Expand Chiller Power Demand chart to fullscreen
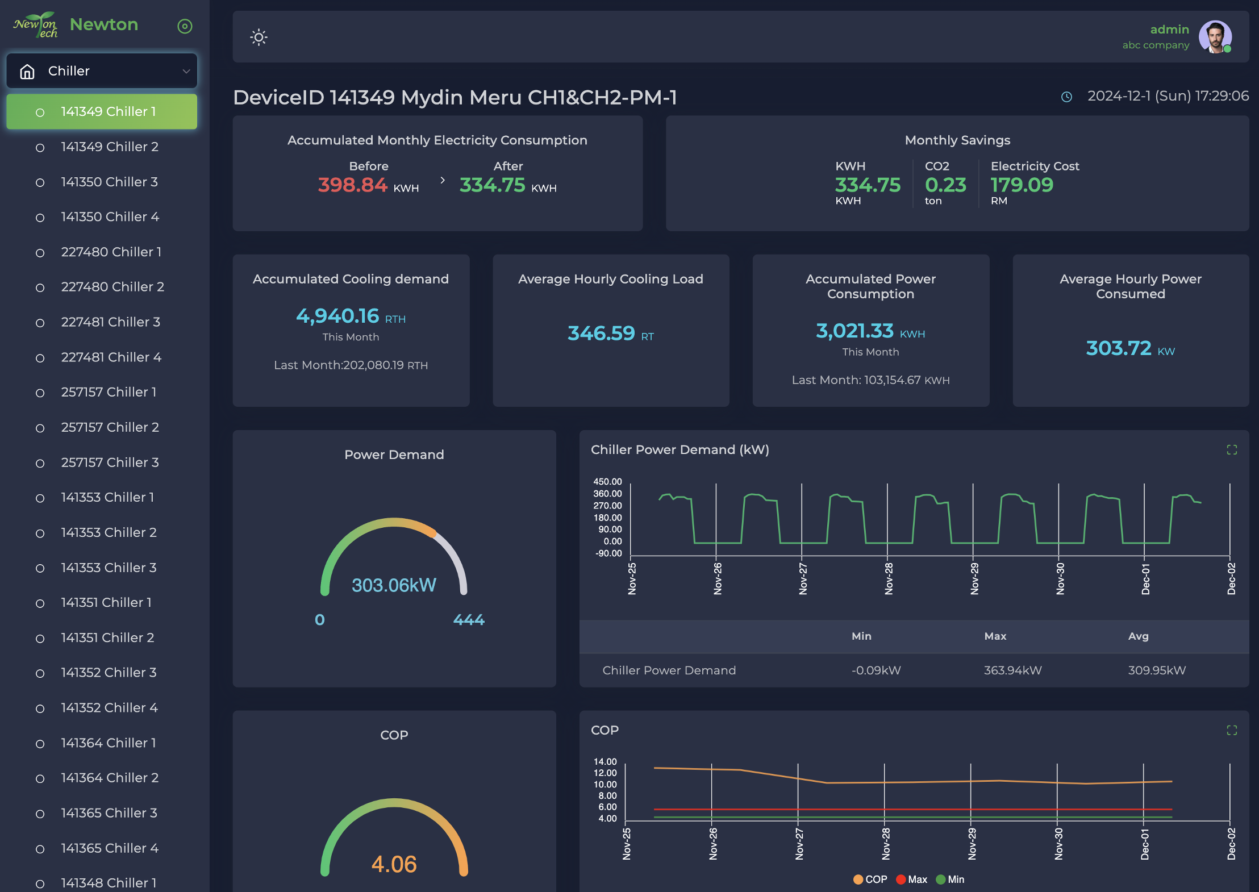Image resolution: width=1259 pixels, height=892 pixels. (1232, 450)
